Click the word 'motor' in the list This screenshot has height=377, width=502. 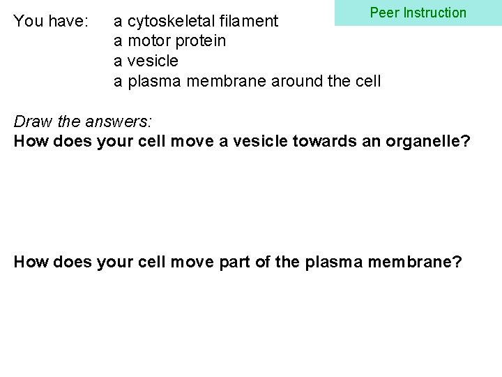point(149,41)
